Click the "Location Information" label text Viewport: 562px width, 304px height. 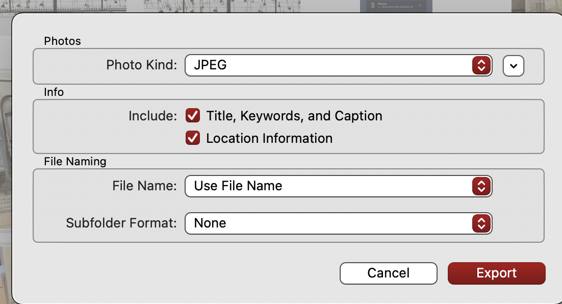point(269,138)
